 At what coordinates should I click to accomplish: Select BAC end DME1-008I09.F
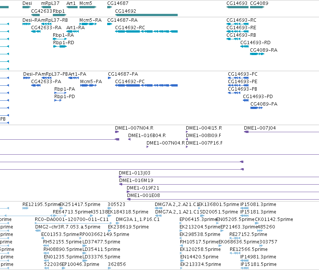(204, 136)
